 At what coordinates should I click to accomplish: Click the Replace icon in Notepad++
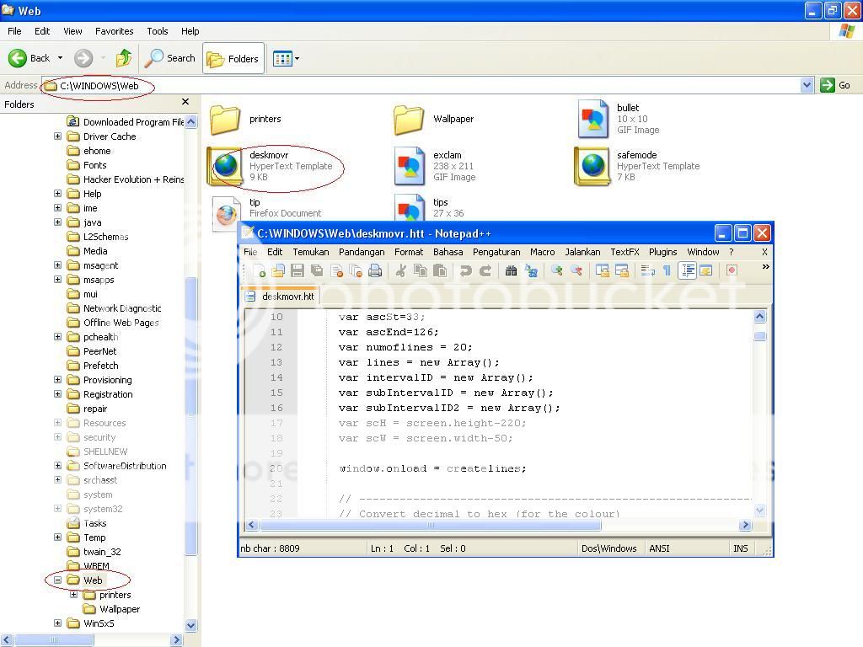click(x=531, y=270)
